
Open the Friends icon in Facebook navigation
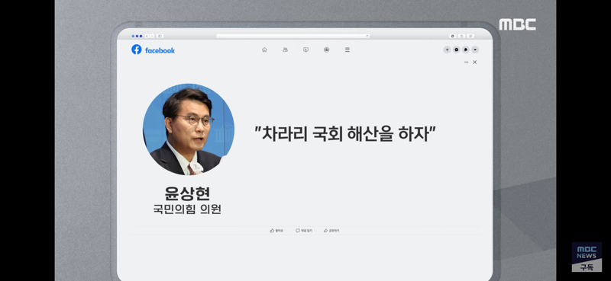(285, 49)
